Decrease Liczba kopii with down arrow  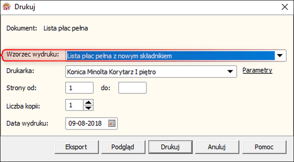pos(88,108)
